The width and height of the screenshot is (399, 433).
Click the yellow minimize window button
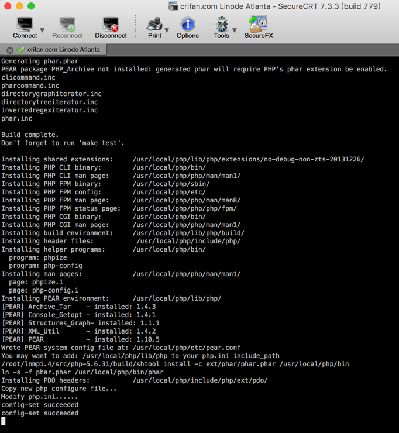pyautogui.click(x=19, y=6)
